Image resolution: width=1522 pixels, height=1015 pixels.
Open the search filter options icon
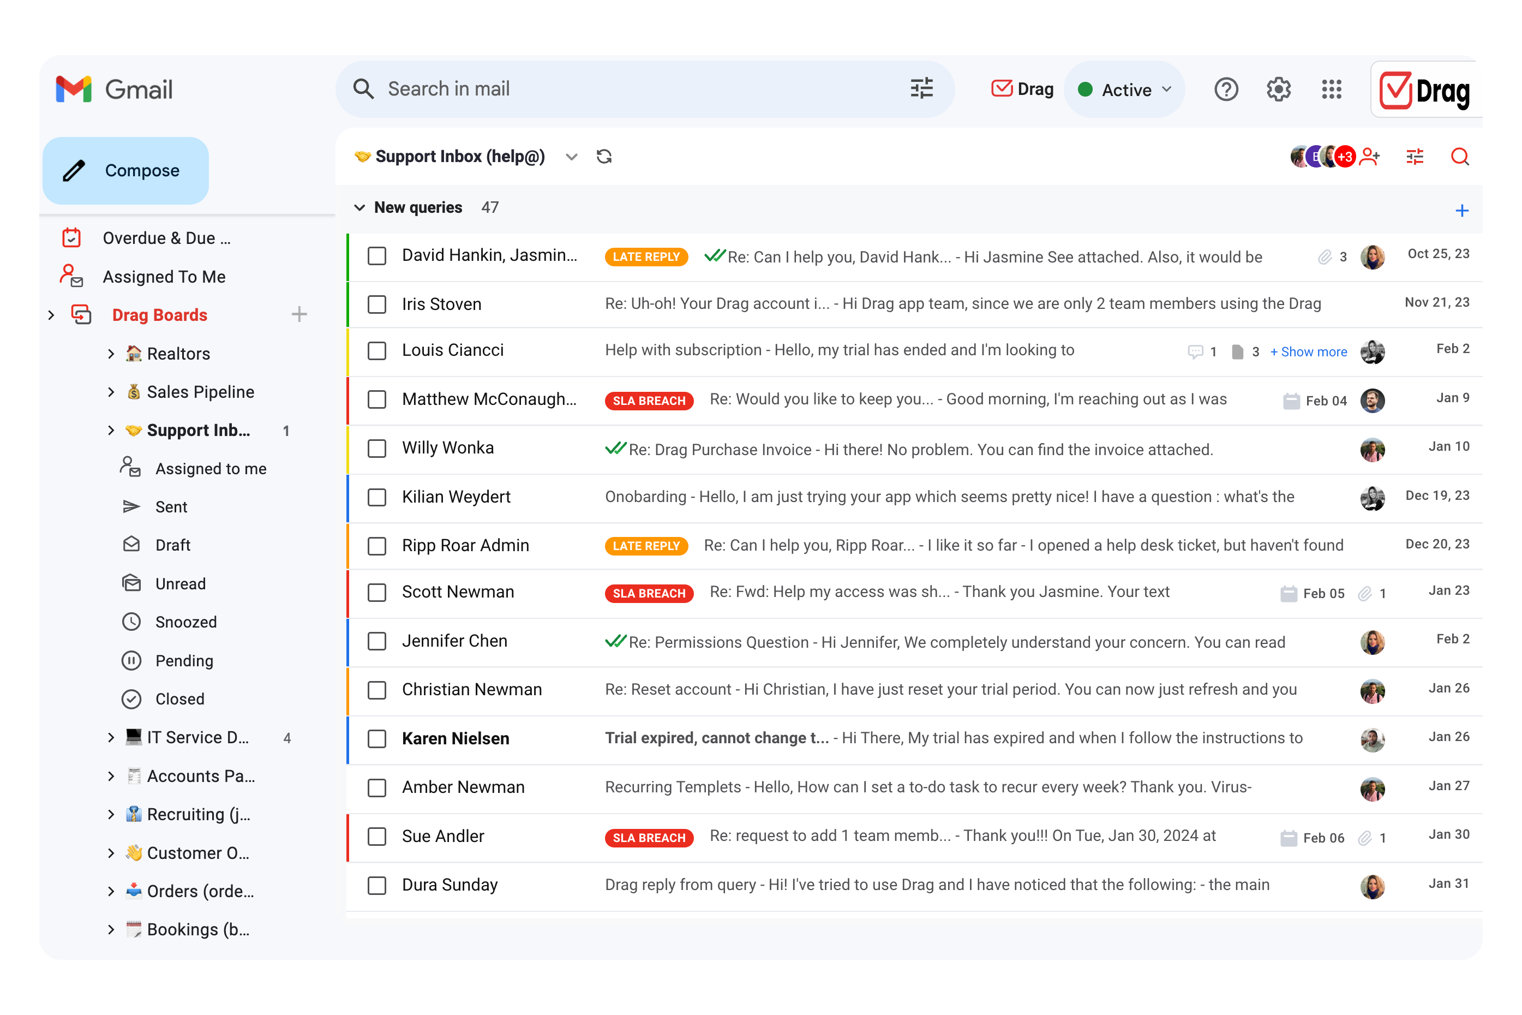(x=921, y=89)
